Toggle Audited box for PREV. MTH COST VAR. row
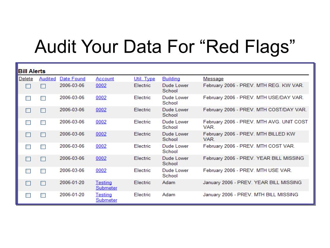The image size is (330, 248). [43, 147]
